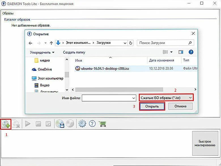The image size is (221, 166).
Task: Click the Unmount stop icon in toolbar
Action: tap(38, 124)
